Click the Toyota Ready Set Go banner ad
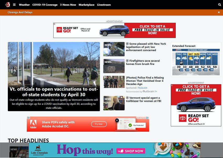223x158 pixels. [114, 30]
